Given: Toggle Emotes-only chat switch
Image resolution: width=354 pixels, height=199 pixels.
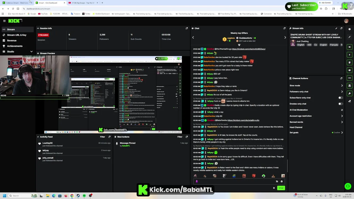Looking at the screenshot, I should coord(340,104).
